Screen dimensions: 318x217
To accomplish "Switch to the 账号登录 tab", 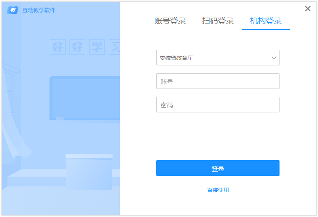I will tap(170, 21).
